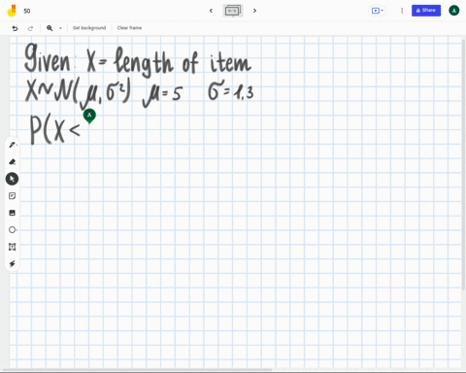Redo the last action

(30, 28)
